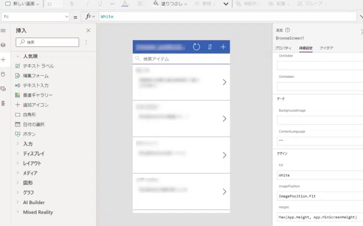Expand the 入力 category
Viewport: 363px width, 226px height.
coord(28,143)
